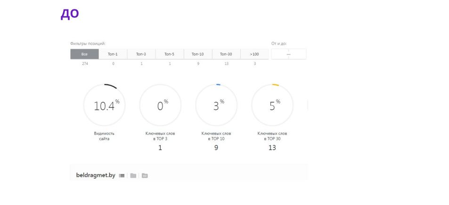Click the "От и до" range field
Screen dimensions: 449x205
coord(288,54)
